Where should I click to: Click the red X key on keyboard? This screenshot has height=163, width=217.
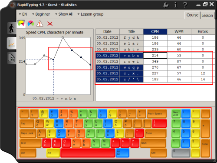coord(56,143)
